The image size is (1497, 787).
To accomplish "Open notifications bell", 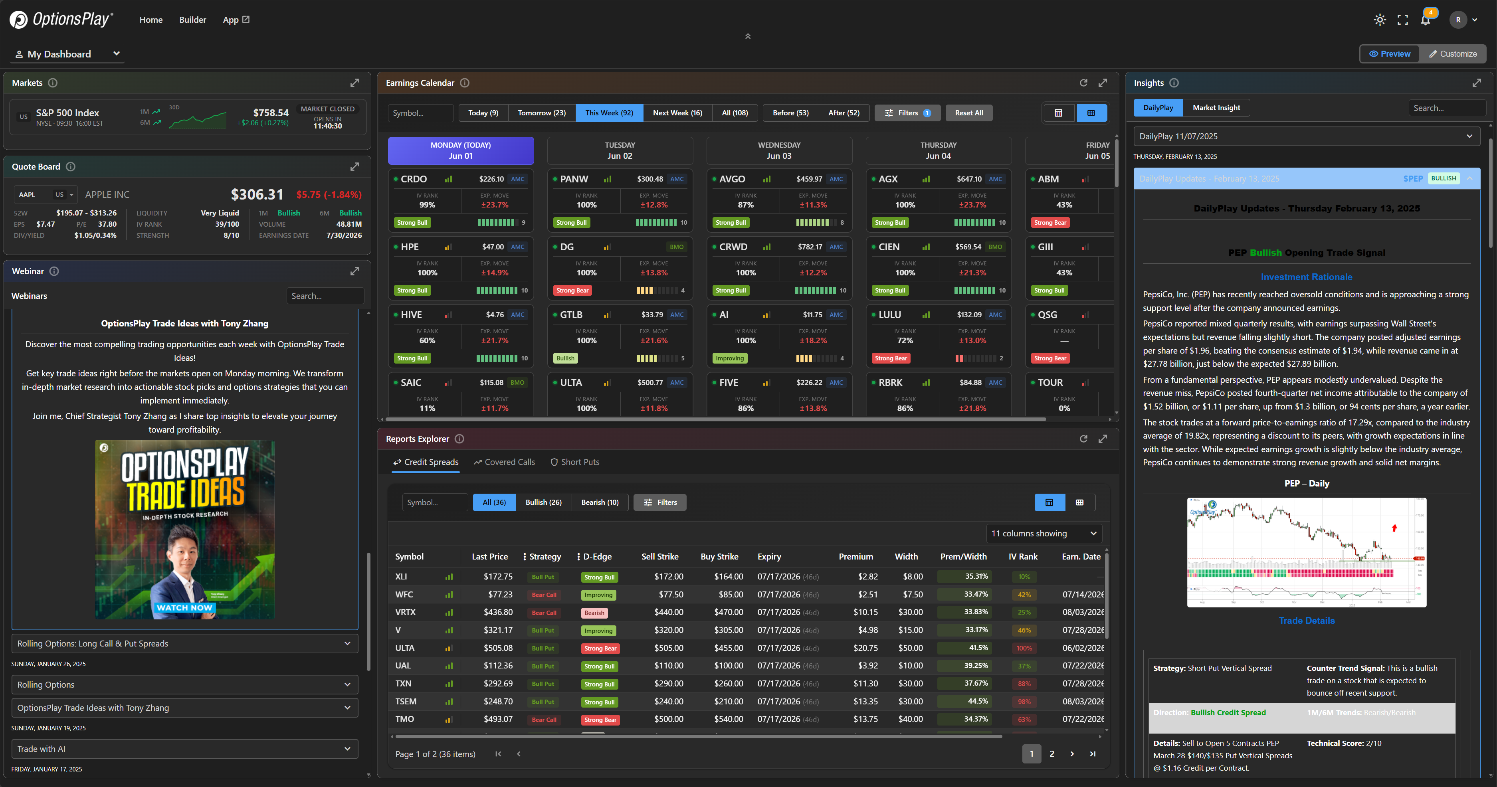I will [1426, 20].
